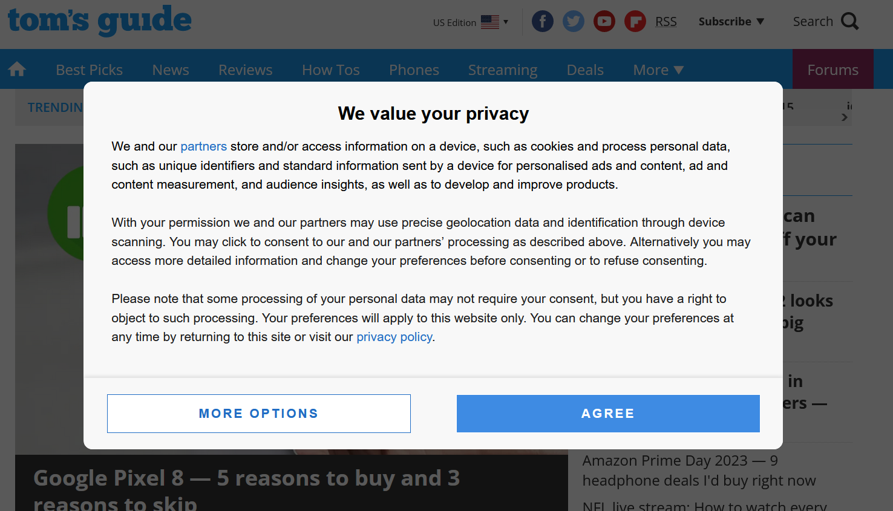Click the tom's guide logo

99,21
